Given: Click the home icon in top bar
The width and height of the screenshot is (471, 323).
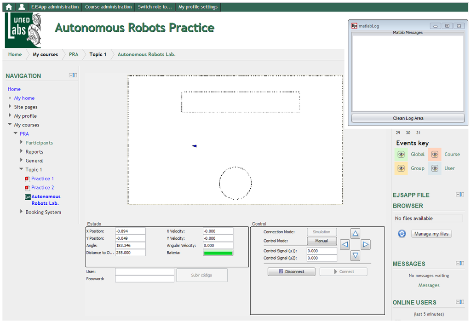Looking at the screenshot, I should pos(9,7).
